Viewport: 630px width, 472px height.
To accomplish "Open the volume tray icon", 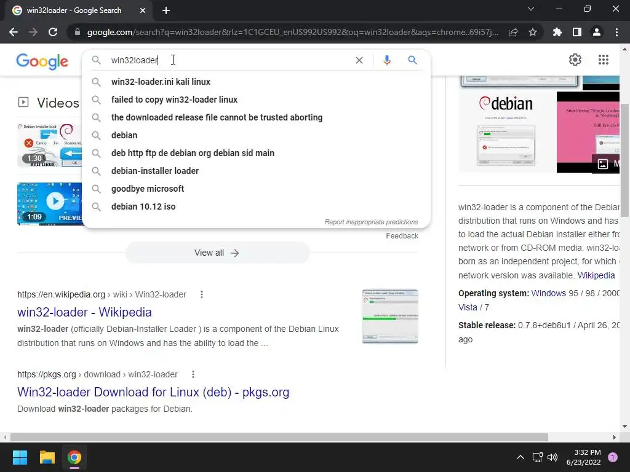I will [552, 457].
